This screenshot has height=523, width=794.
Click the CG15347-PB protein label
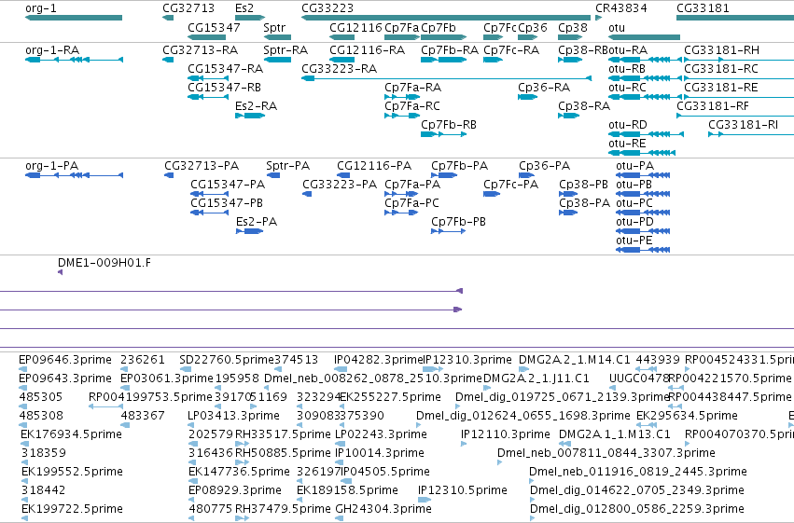click(x=227, y=203)
